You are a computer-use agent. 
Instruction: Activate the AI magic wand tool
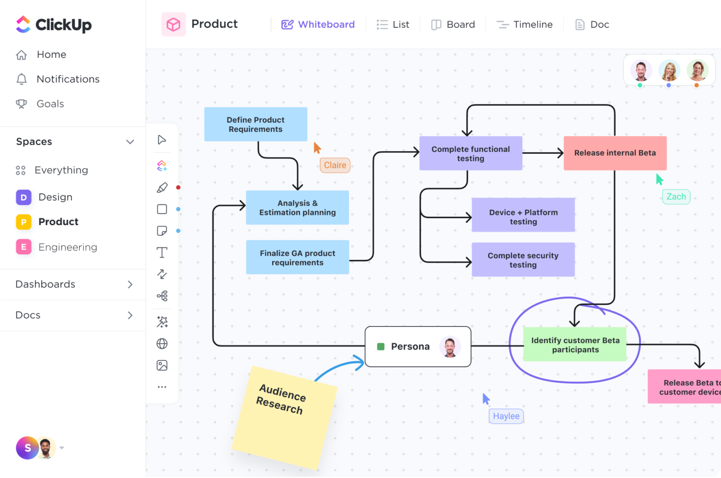click(x=162, y=322)
